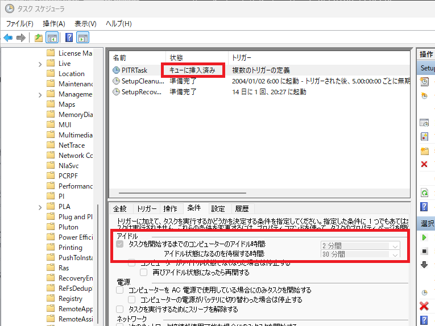End the selected task with the black stop icon
The image size is (435, 326).
[424, 251]
